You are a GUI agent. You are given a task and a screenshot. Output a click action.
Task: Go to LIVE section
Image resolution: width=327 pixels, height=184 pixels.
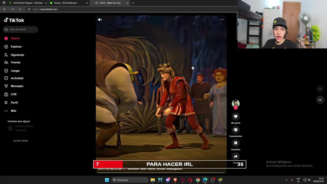point(14,94)
